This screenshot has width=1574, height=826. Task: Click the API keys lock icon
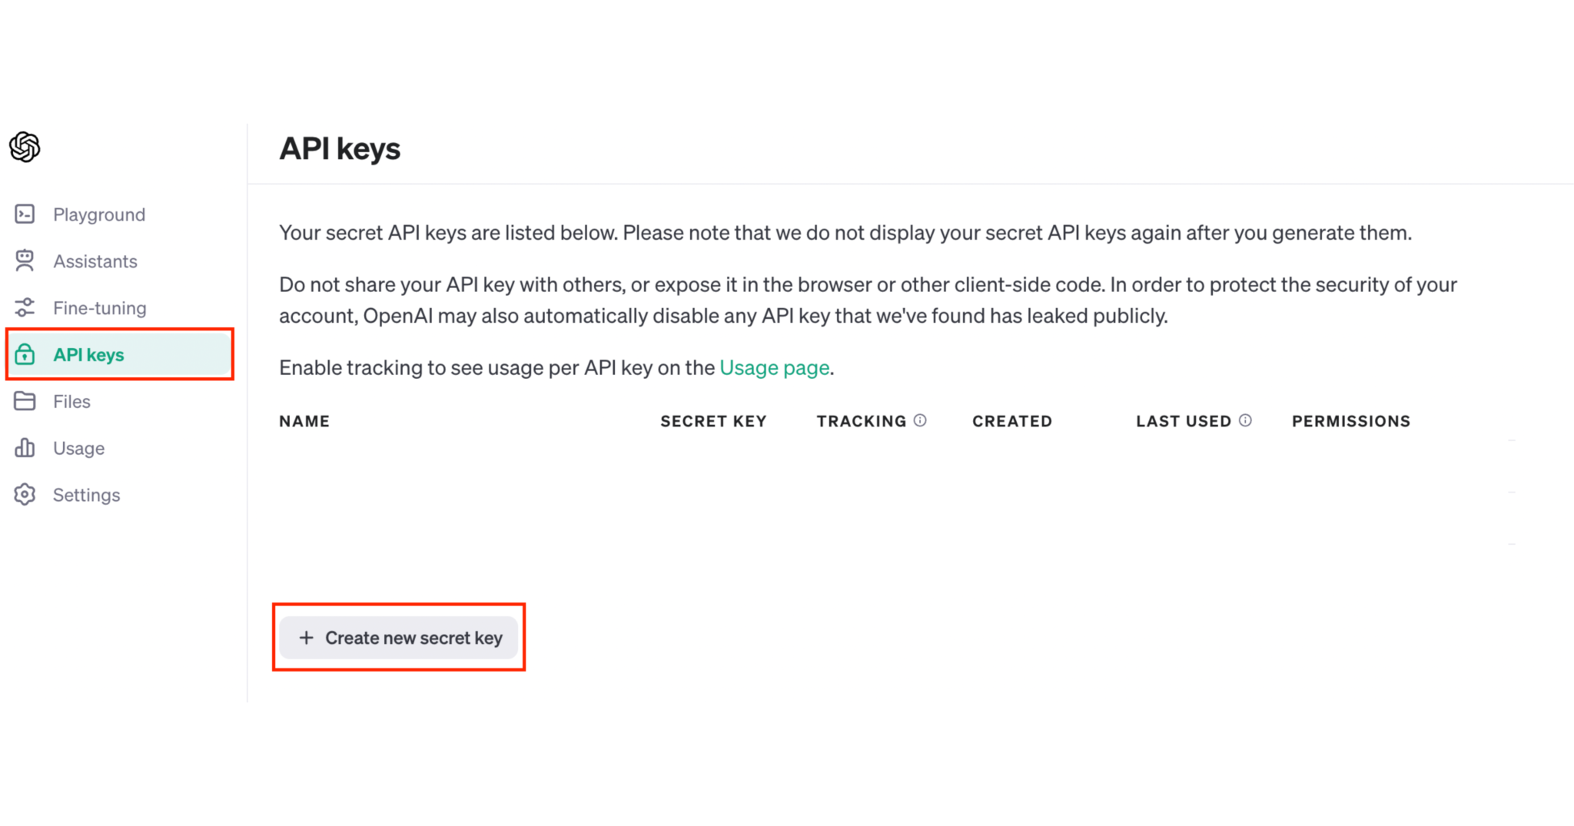(25, 355)
